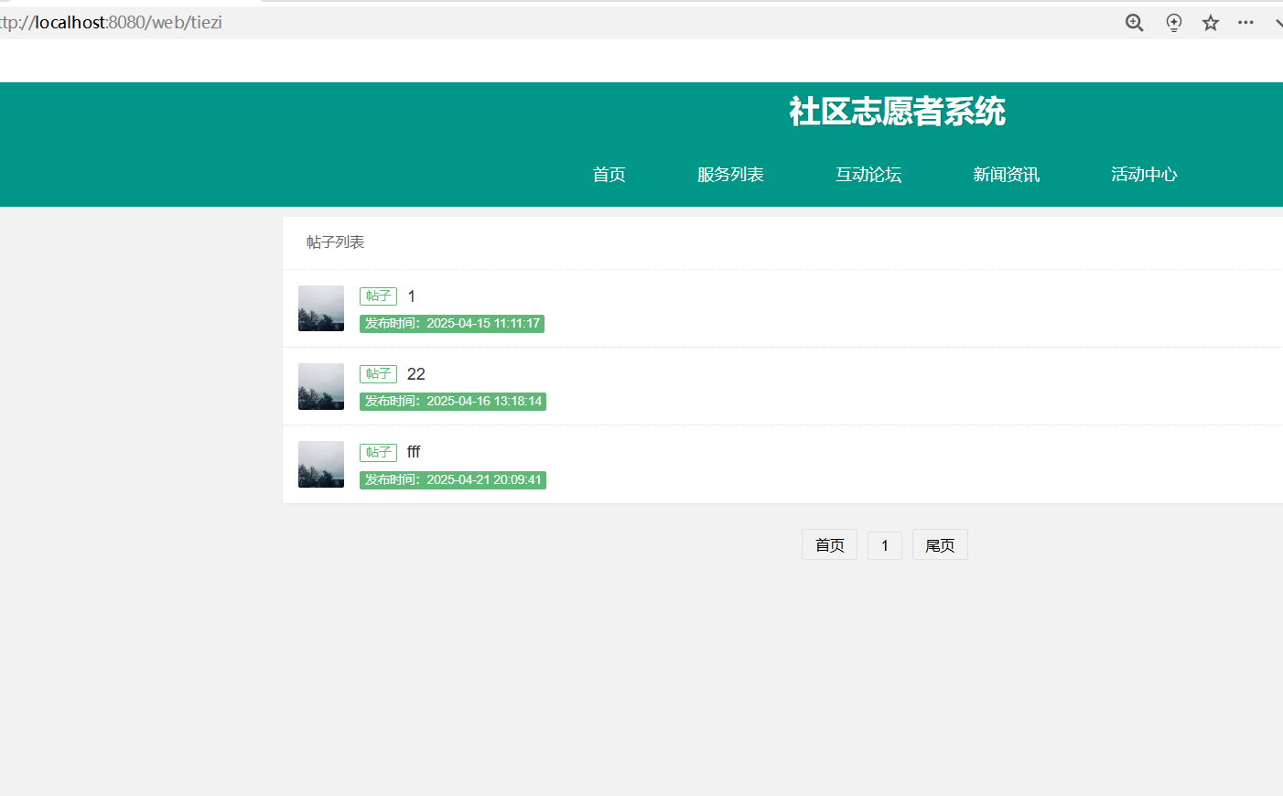Select page 1 in pagination
Viewport: 1283px width, 796px height.
pyautogui.click(x=885, y=545)
